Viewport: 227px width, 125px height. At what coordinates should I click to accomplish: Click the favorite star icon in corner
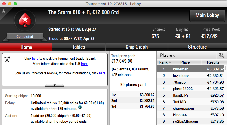tap(3, 11)
